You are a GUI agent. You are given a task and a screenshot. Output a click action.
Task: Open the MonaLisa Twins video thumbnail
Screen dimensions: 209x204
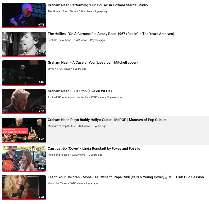click(24, 188)
